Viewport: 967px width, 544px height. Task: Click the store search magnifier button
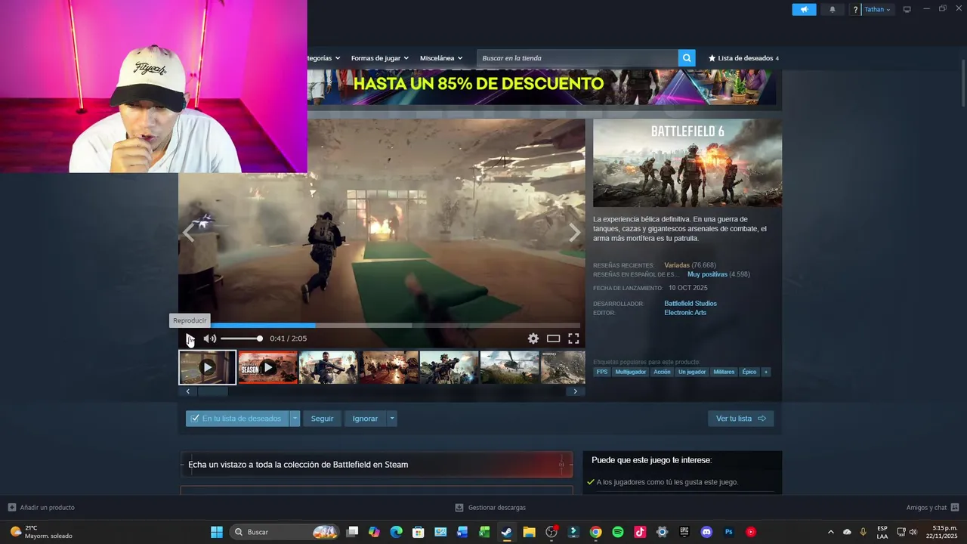click(x=687, y=58)
